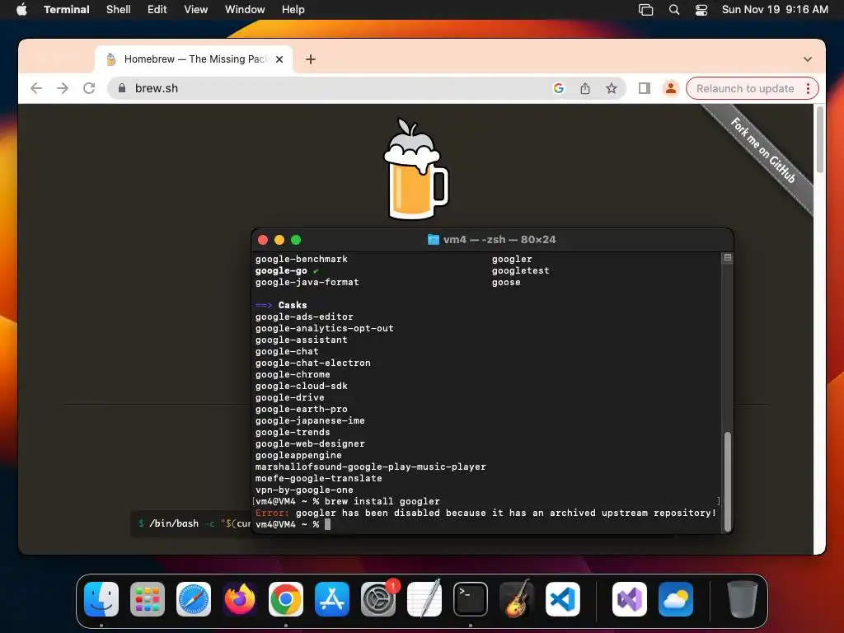Image resolution: width=844 pixels, height=633 pixels.
Task: Open Chrome three-dot menu
Action: pos(808,88)
